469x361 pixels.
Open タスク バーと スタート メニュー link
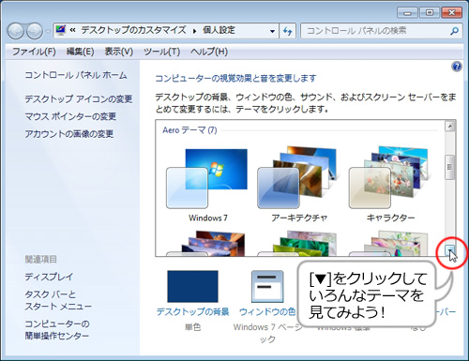pyautogui.click(x=58, y=300)
